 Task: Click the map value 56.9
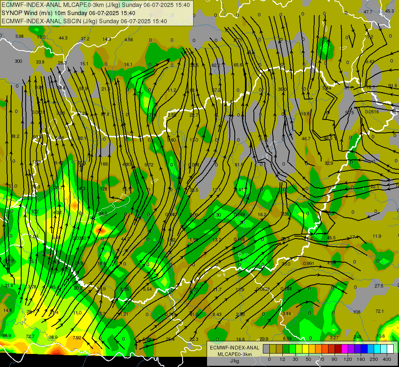(x=7, y=336)
